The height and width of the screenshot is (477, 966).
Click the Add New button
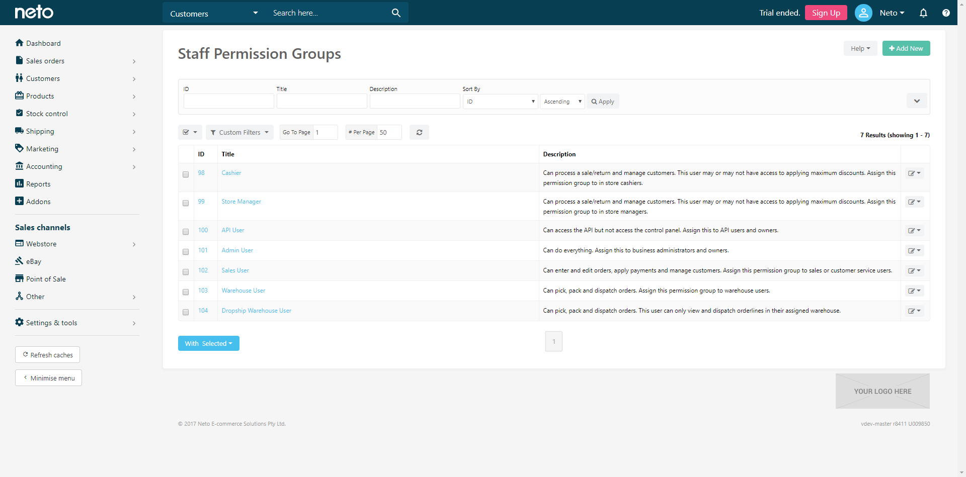[906, 48]
